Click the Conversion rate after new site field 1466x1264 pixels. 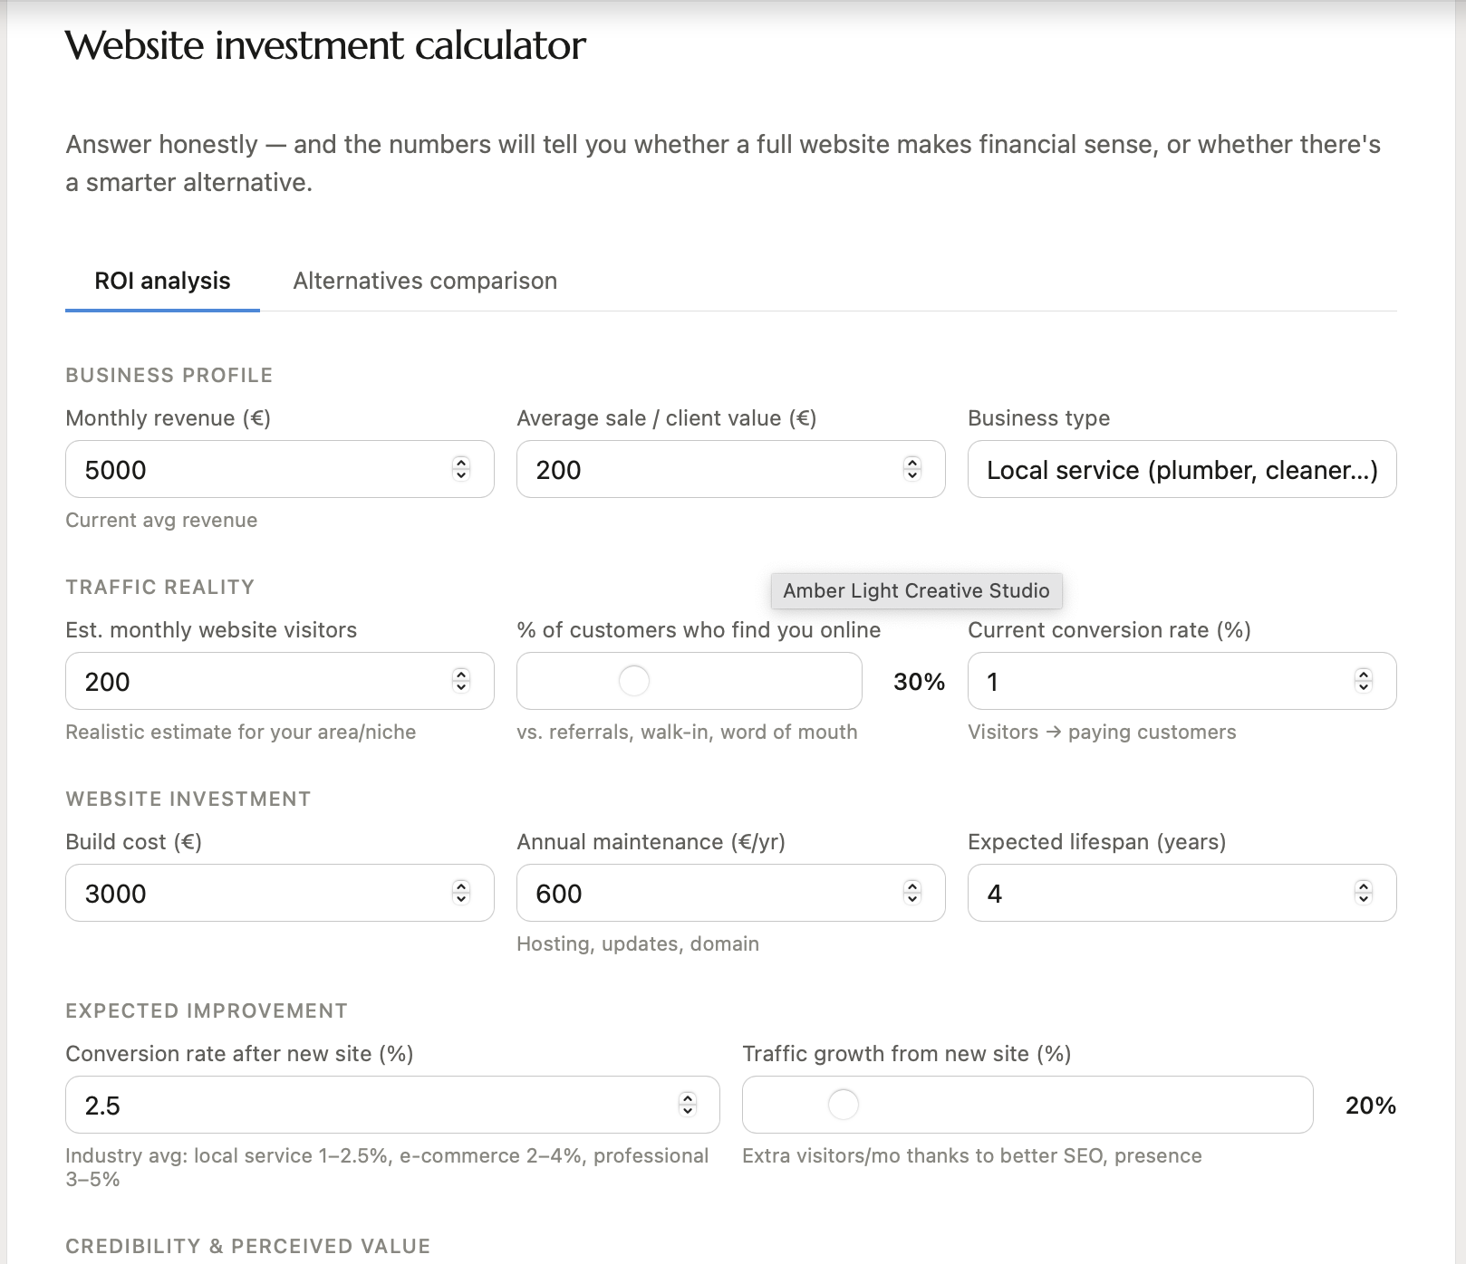pos(392,1105)
